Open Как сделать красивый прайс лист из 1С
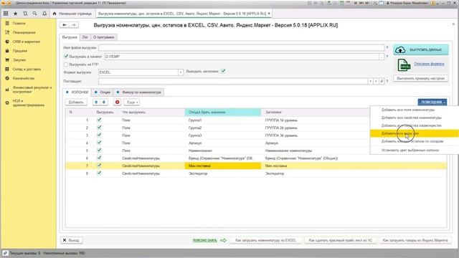Viewport: 459px width, 258px height. 341,240
